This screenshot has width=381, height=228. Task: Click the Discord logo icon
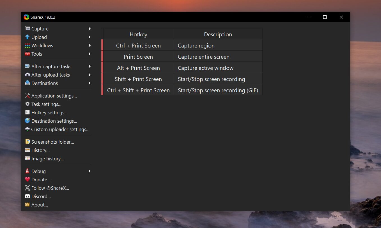[27, 196]
